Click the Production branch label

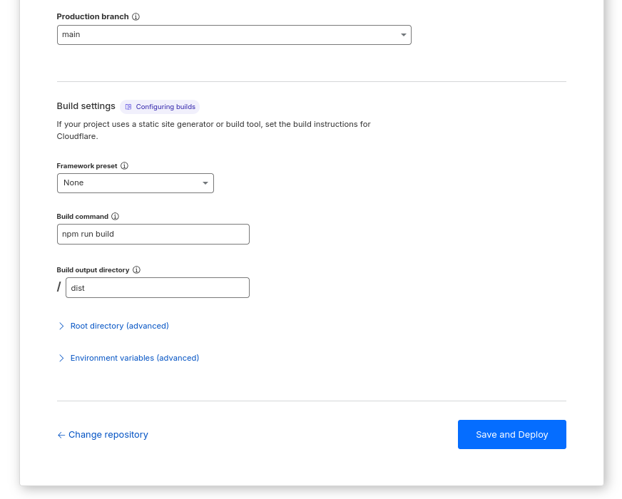pos(93,16)
